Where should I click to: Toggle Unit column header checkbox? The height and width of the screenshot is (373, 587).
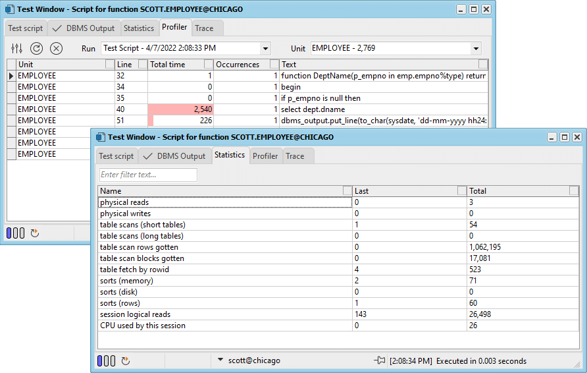(x=109, y=65)
